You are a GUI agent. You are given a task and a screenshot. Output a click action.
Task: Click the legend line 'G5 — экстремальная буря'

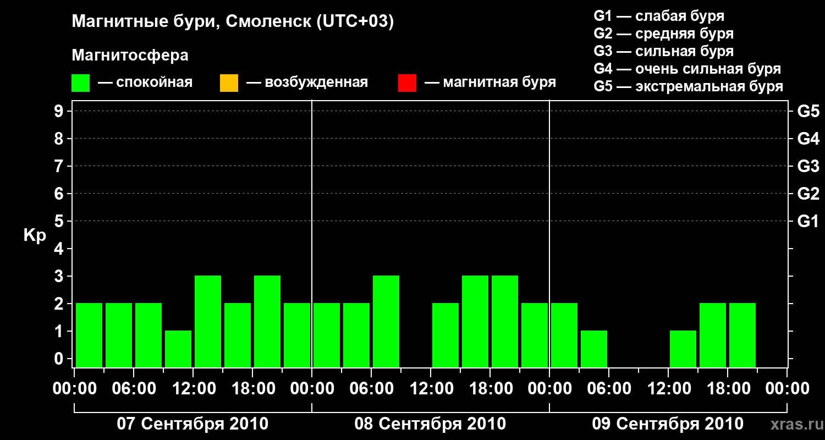(688, 86)
